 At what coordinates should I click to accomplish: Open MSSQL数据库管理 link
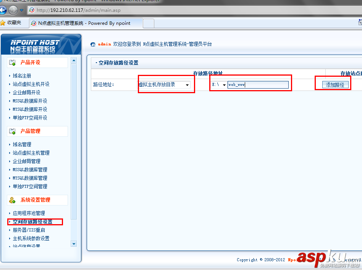tap(30, 170)
